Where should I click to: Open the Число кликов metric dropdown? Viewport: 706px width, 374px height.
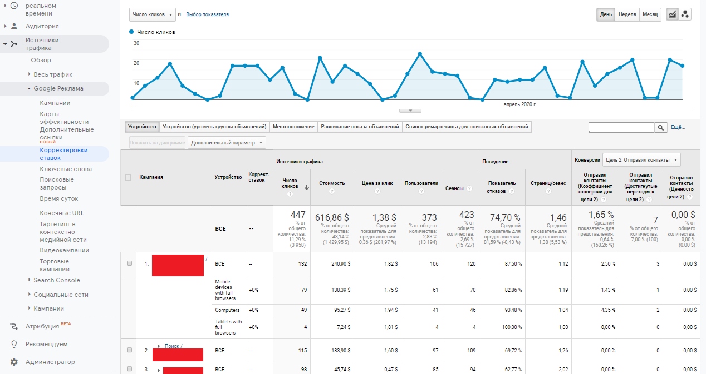pyautogui.click(x=152, y=14)
